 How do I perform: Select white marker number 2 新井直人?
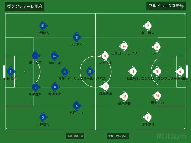point(147,26)
